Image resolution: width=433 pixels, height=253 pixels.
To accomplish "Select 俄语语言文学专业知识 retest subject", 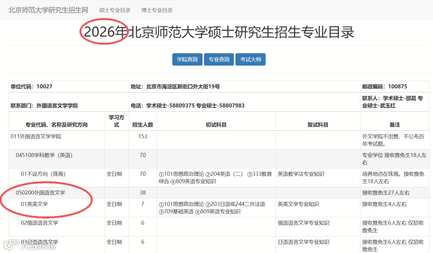I will point(304,223).
